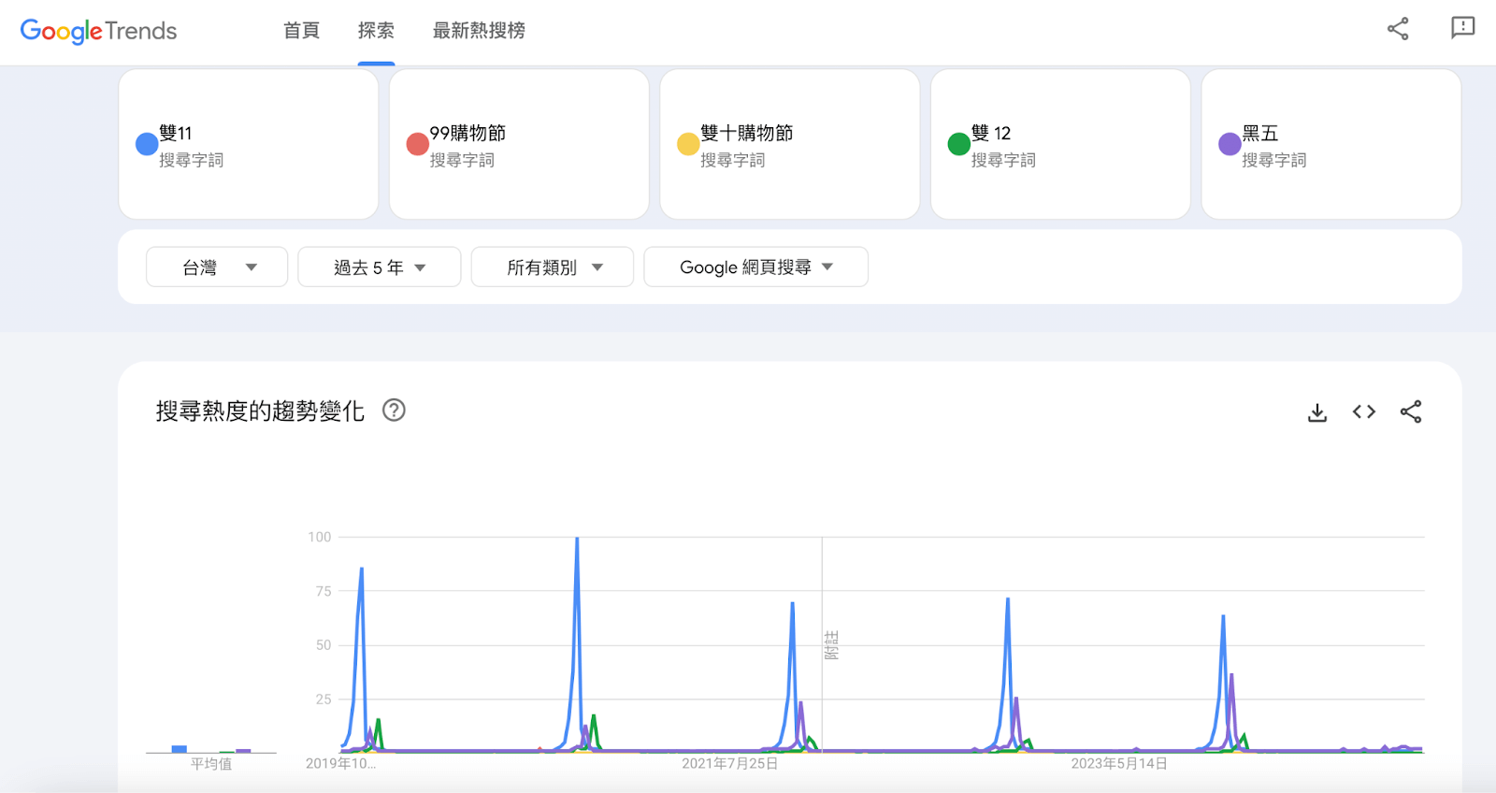Open the 最新熱搜榜 trending tab
The width and height of the screenshot is (1496, 793).
click(479, 31)
